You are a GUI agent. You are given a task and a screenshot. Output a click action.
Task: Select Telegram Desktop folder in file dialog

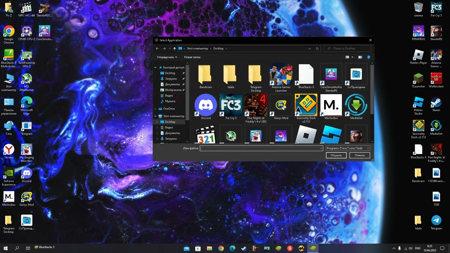[256, 78]
